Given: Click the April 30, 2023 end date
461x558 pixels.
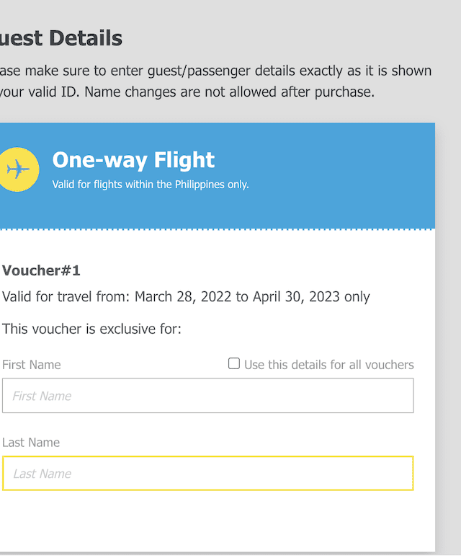Looking at the screenshot, I should tap(295, 297).
